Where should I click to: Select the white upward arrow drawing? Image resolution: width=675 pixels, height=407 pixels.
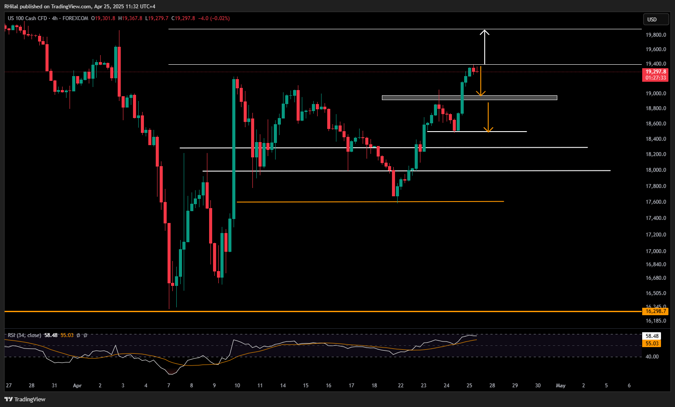[x=484, y=47]
